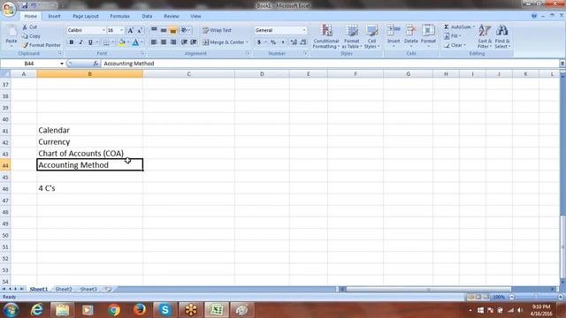The image size is (566, 318).
Task: Select row 41 header
Action: click(x=5, y=131)
